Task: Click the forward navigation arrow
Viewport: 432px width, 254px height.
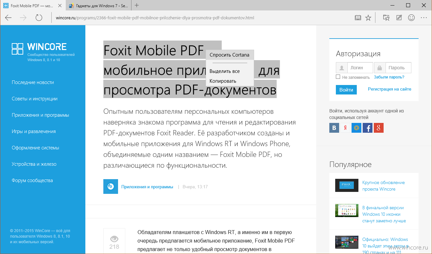Action: coord(23,18)
